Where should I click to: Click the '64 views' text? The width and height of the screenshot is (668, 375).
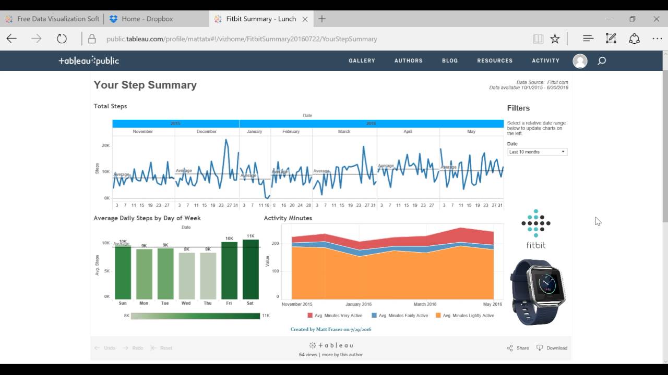(308, 355)
